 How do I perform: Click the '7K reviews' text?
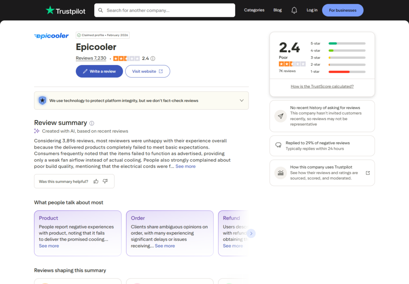287,71
